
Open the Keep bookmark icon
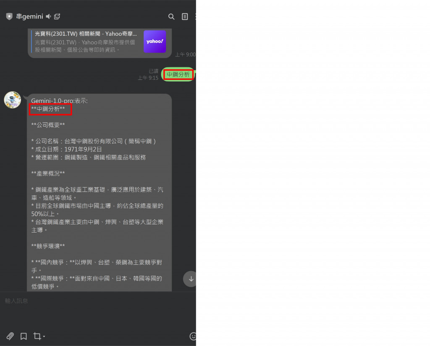[x=24, y=336]
